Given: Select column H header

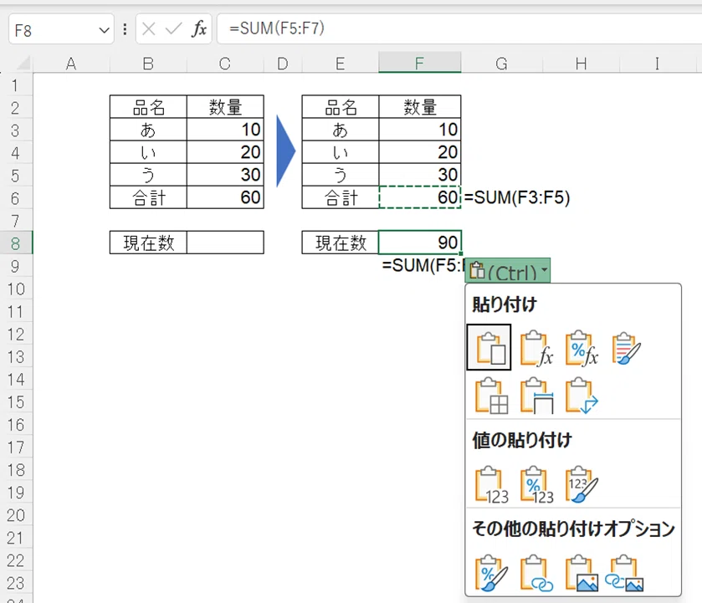Looking at the screenshot, I should pos(582,64).
